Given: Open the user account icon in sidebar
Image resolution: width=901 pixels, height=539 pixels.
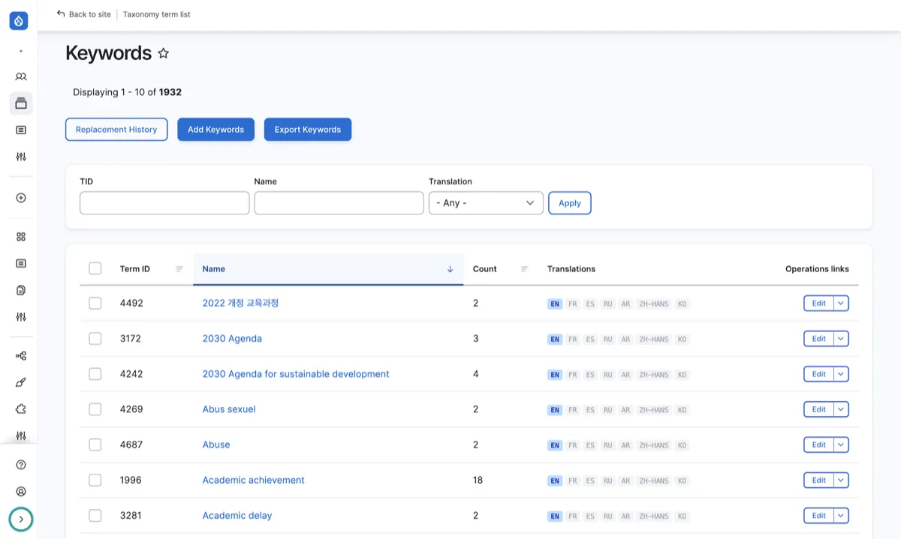Looking at the screenshot, I should [21, 492].
